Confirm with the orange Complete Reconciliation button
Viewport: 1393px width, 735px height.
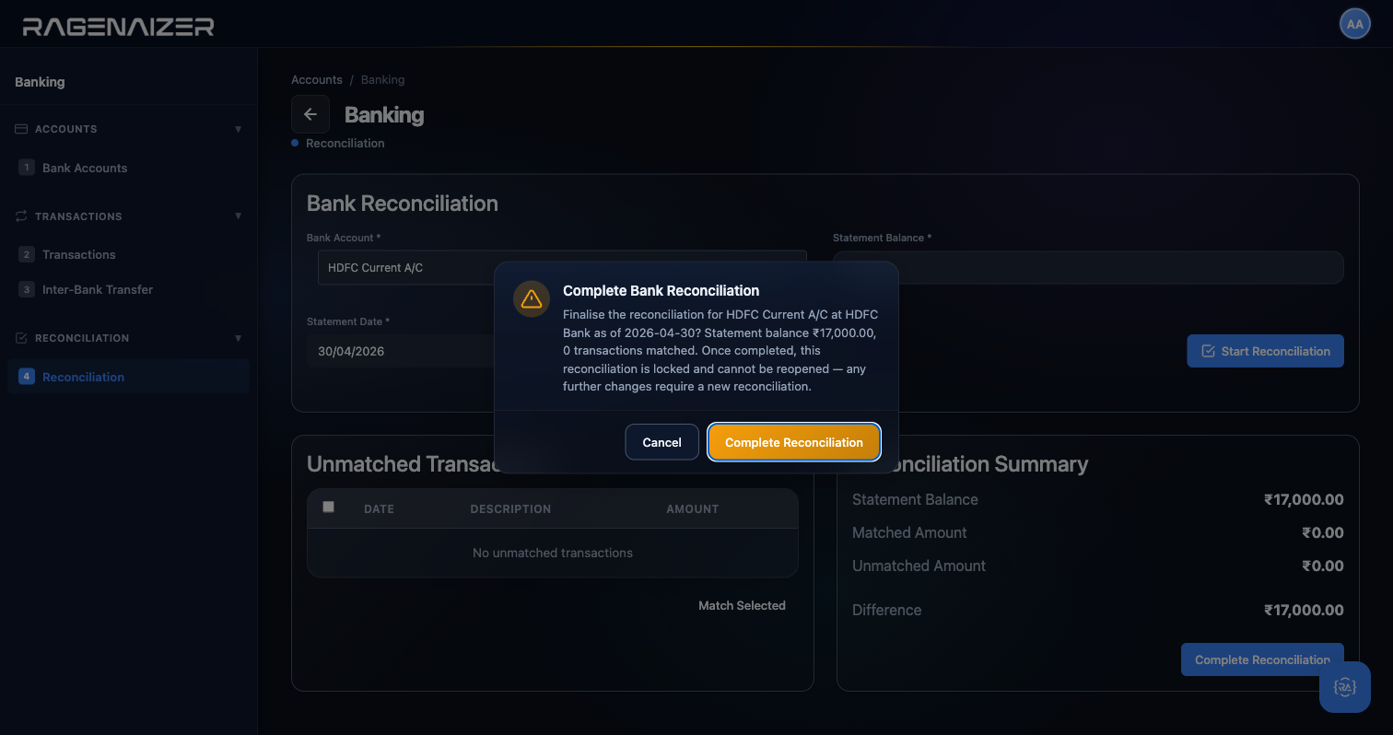click(794, 442)
